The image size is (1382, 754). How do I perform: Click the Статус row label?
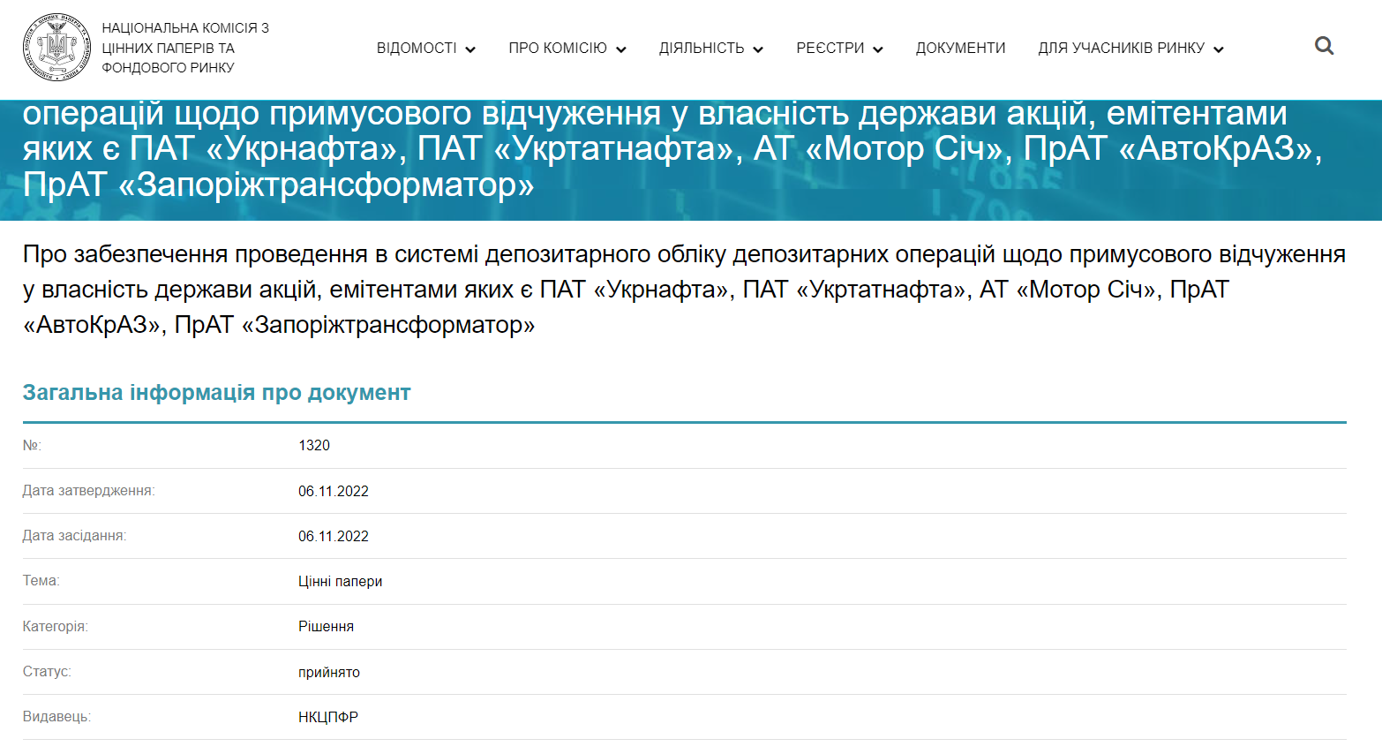pyautogui.click(x=47, y=672)
